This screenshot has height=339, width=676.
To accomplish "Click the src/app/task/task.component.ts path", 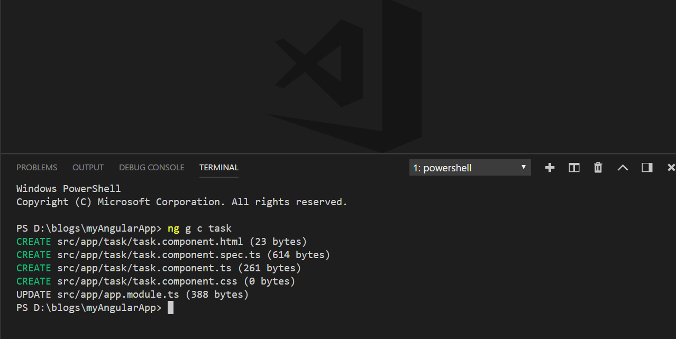I will pyautogui.click(x=144, y=268).
